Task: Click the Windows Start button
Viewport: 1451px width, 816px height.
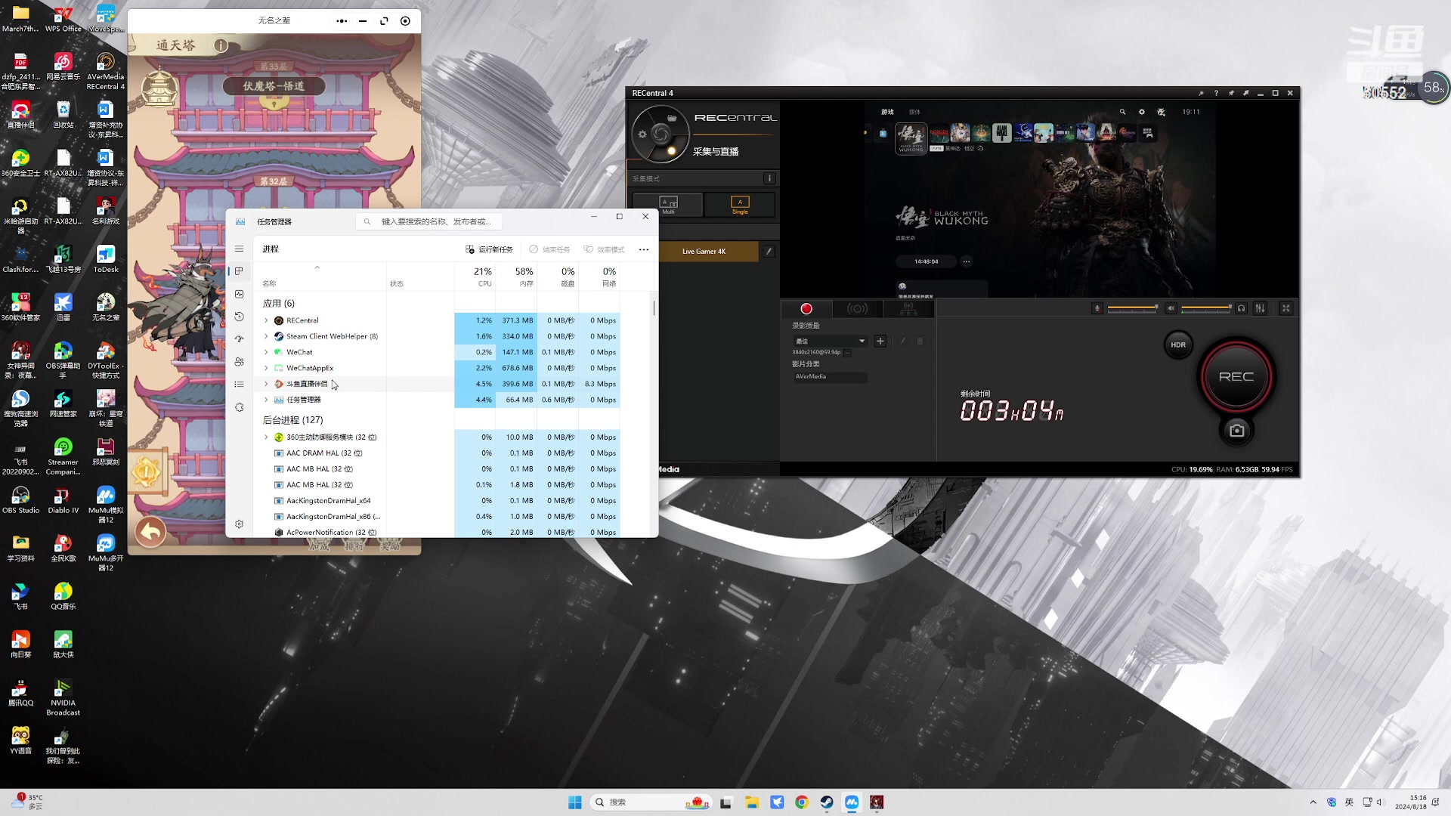Action: point(575,802)
